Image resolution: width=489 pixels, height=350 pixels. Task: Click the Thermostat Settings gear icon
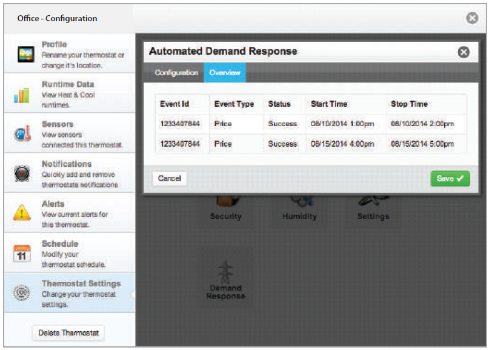pyautogui.click(x=22, y=292)
